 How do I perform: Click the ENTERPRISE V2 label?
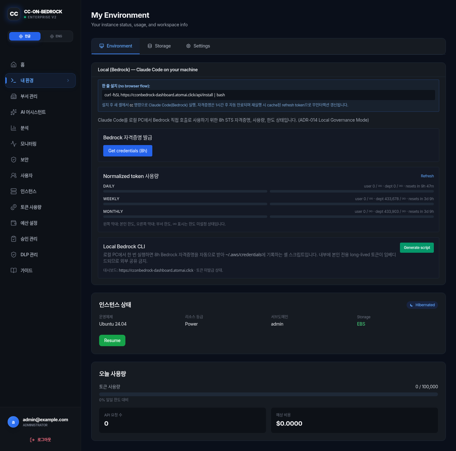pyautogui.click(x=42, y=17)
